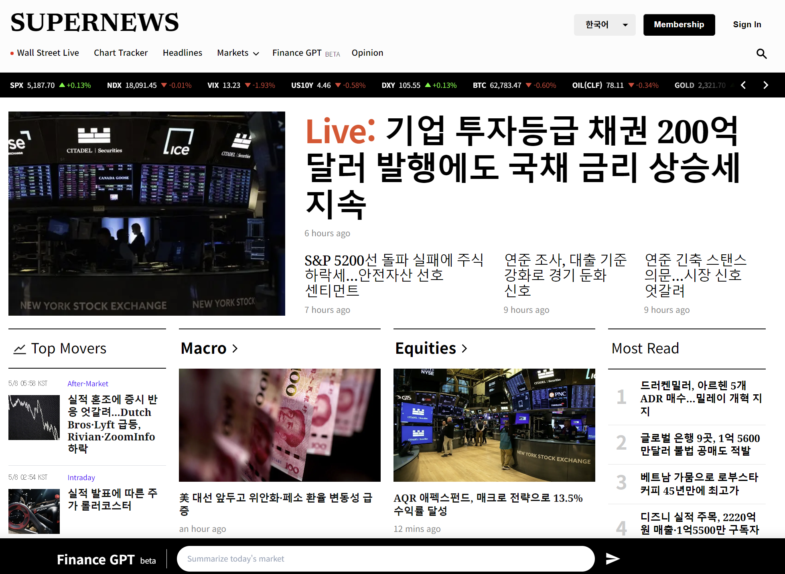Click the Finance GPT beta bar label

[x=106, y=560]
